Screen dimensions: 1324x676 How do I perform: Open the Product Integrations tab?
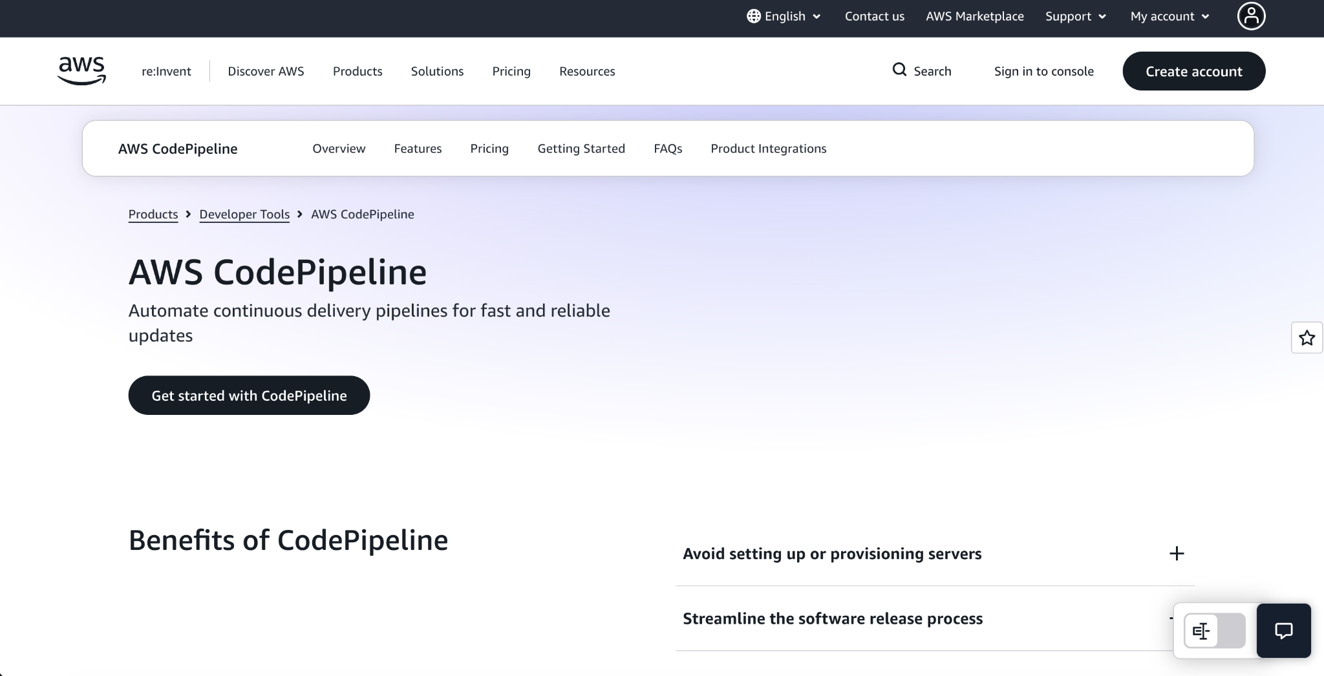point(769,149)
